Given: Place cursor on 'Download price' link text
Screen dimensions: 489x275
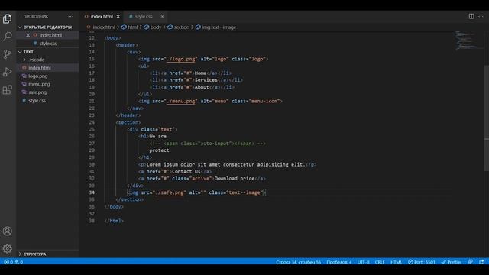Looking at the screenshot, I should [x=235, y=178].
